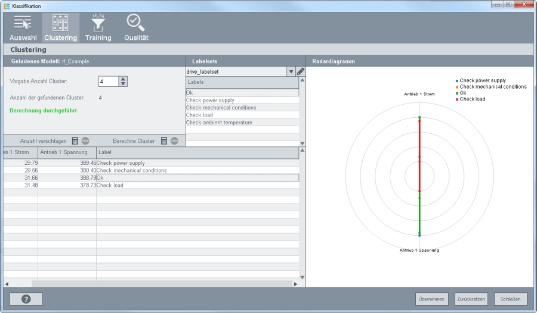Click the Zurücksetzen button

[x=471, y=299]
